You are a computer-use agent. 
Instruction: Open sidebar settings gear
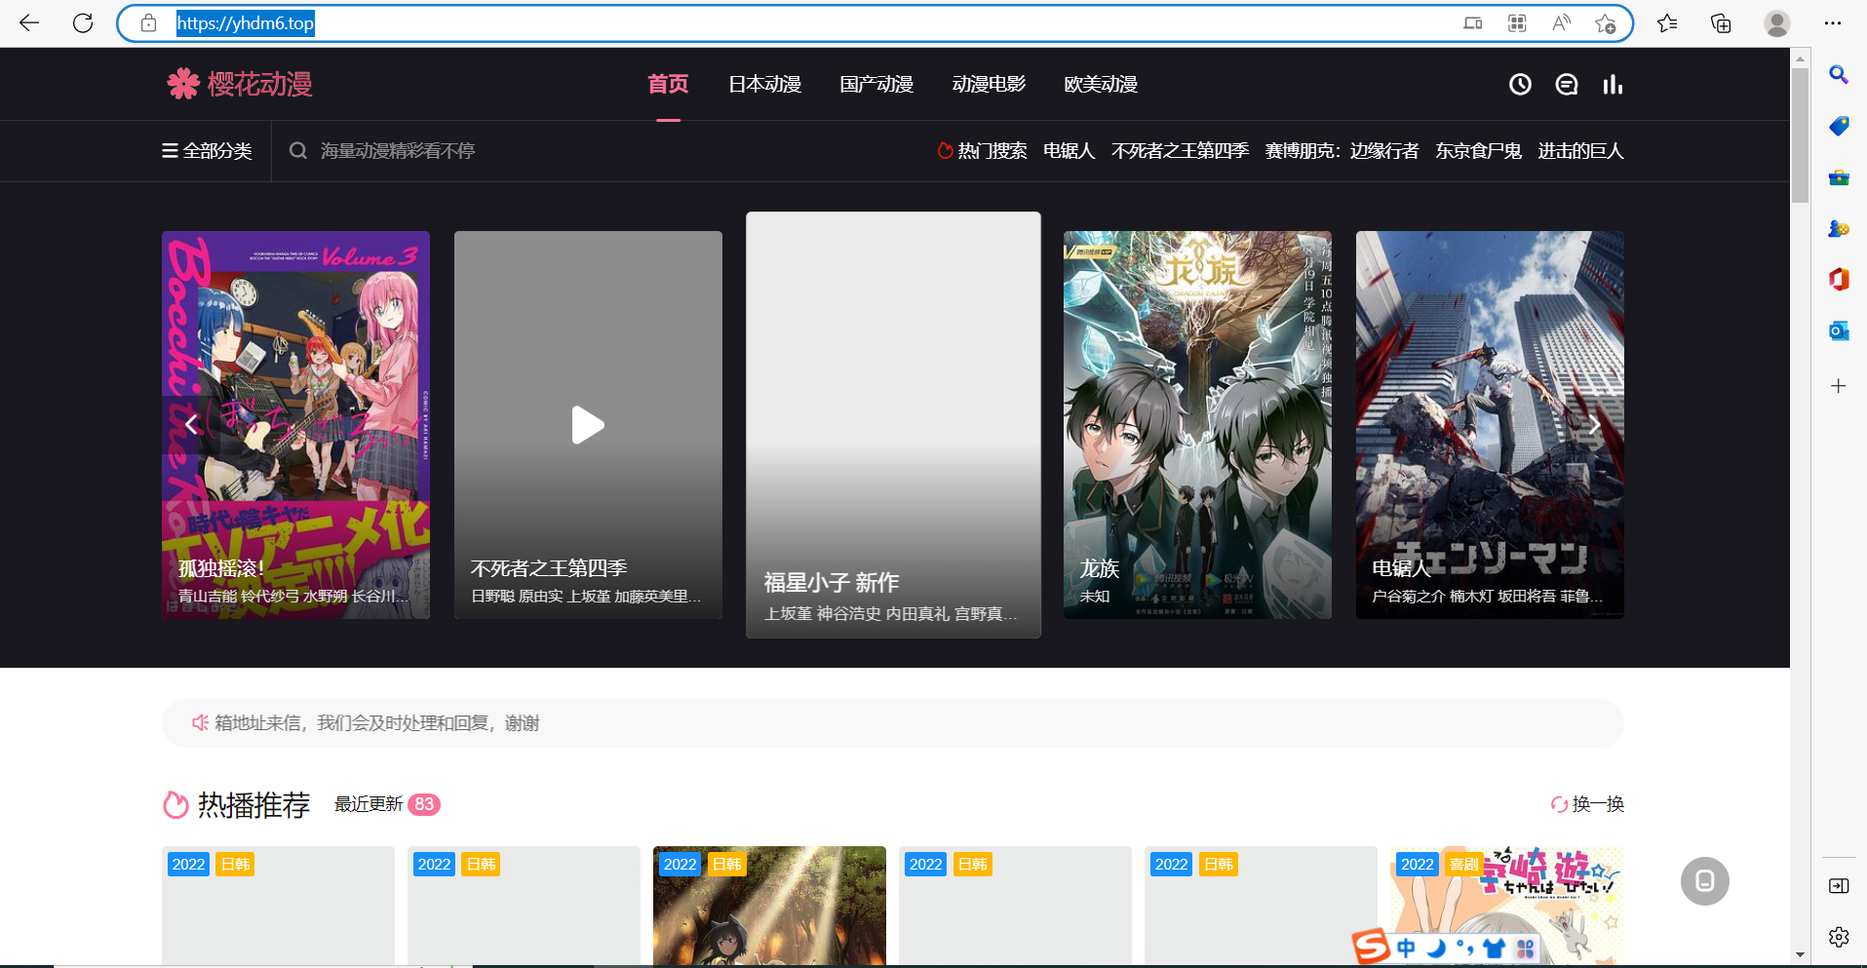[1839, 937]
